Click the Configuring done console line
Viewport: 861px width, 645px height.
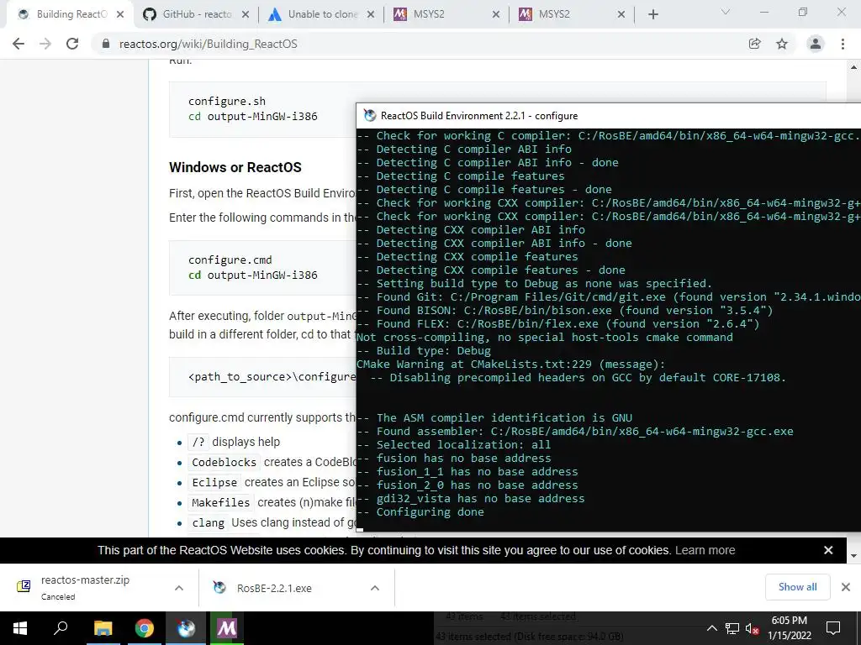point(420,511)
